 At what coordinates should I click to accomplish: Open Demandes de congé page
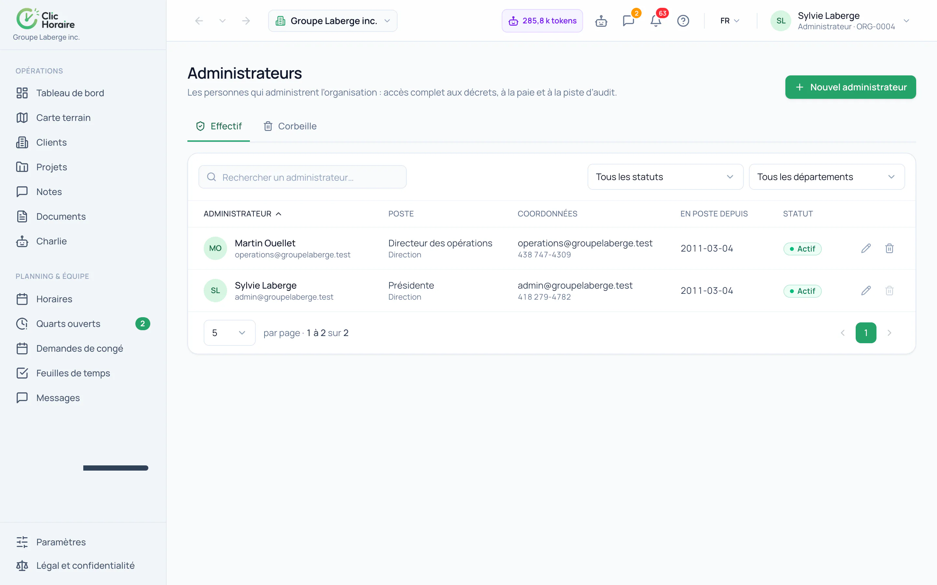83,349
